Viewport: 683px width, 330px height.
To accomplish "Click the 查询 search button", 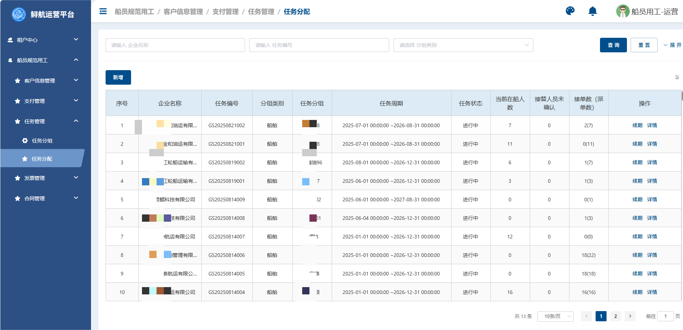I will coord(613,45).
